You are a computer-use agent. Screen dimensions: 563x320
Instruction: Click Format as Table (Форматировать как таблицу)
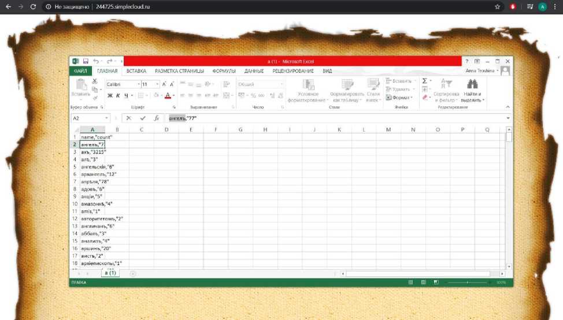(347, 91)
